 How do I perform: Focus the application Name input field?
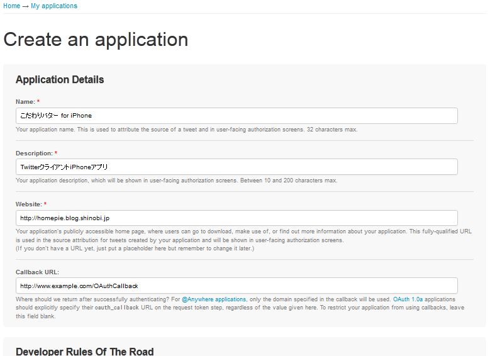coord(237,116)
